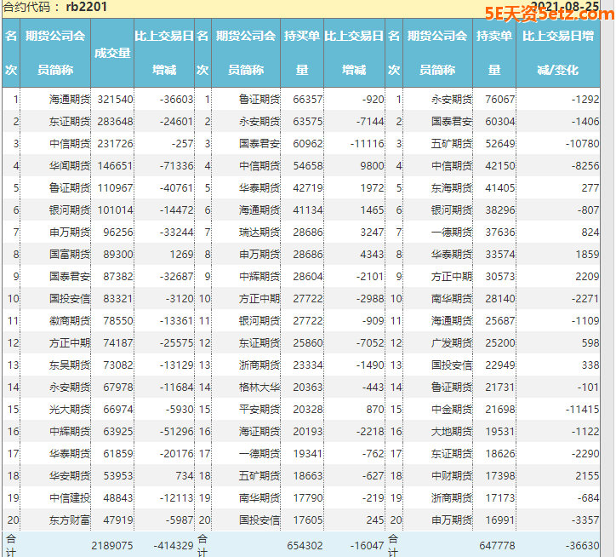Screen dimensions: 616x557
Task: Select 平安期货 in long position ranking
Action: click(260, 410)
